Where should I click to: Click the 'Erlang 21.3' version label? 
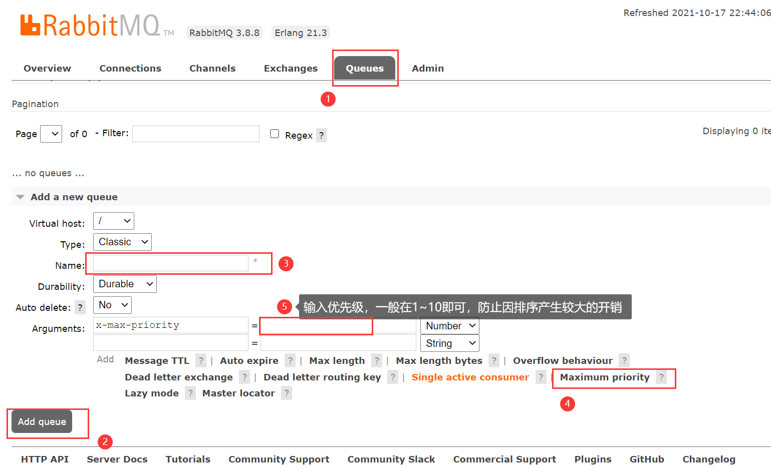pyautogui.click(x=301, y=33)
